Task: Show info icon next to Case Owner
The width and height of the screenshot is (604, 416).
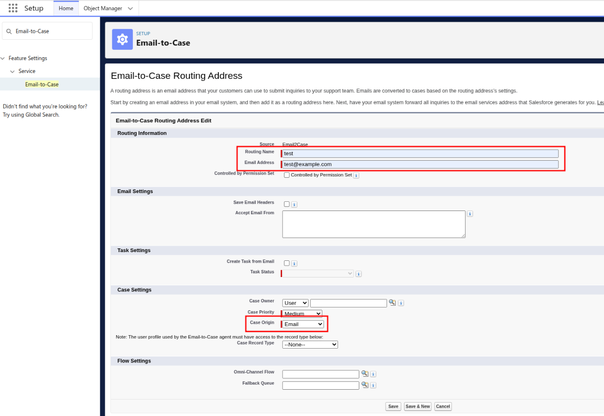Action: tap(401, 303)
